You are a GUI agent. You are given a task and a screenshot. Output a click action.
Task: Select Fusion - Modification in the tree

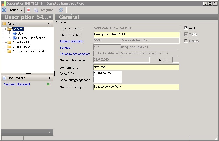(32, 38)
